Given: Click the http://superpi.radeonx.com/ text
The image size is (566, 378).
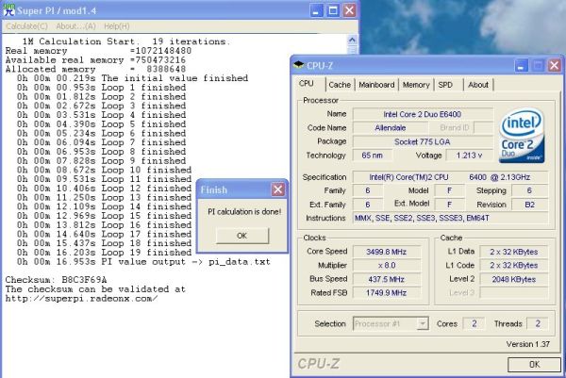Looking at the screenshot, I should point(81,299).
